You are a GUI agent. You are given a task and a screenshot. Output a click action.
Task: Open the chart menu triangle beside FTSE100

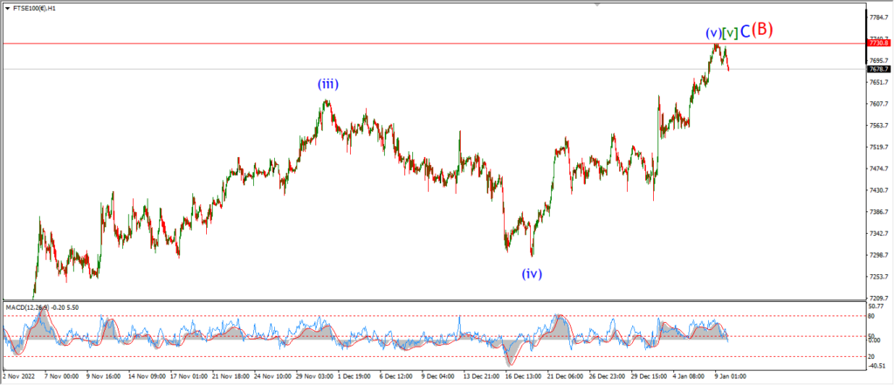click(7, 9)
